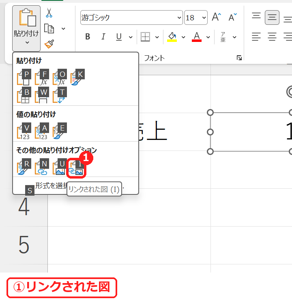
Task: Choose No Borders paste (B)
Action: click(x=24, y=96)
